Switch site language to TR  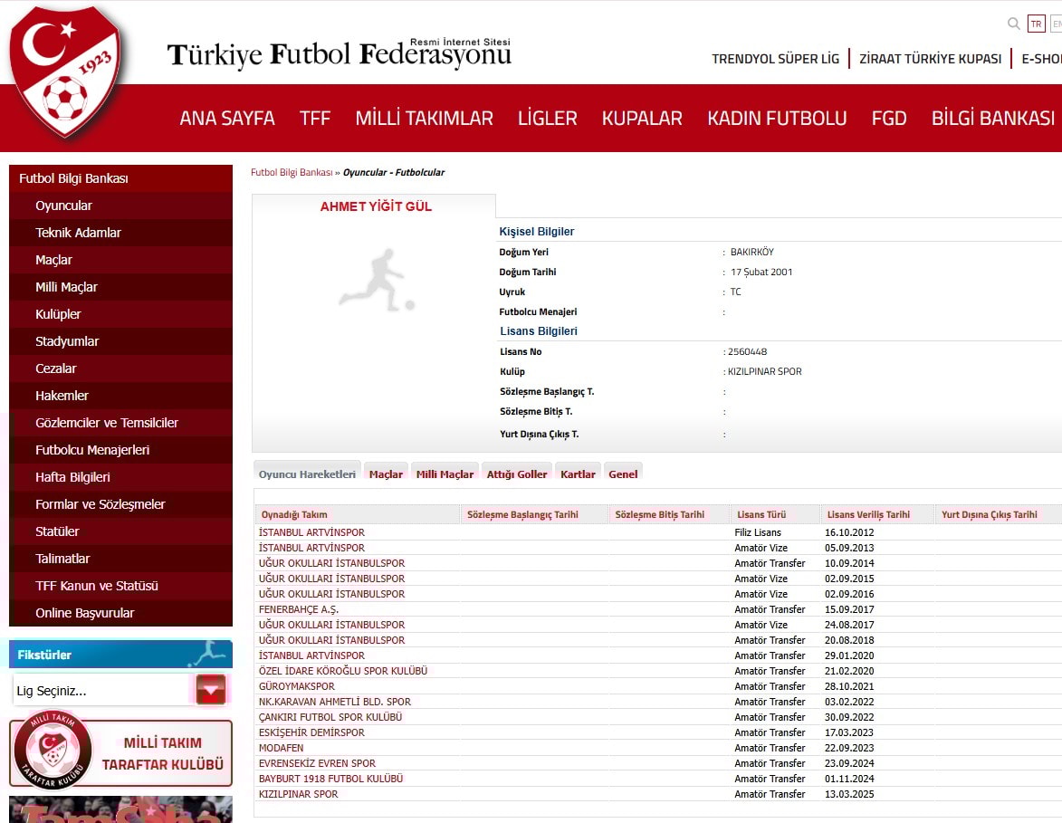point(1037,24)
